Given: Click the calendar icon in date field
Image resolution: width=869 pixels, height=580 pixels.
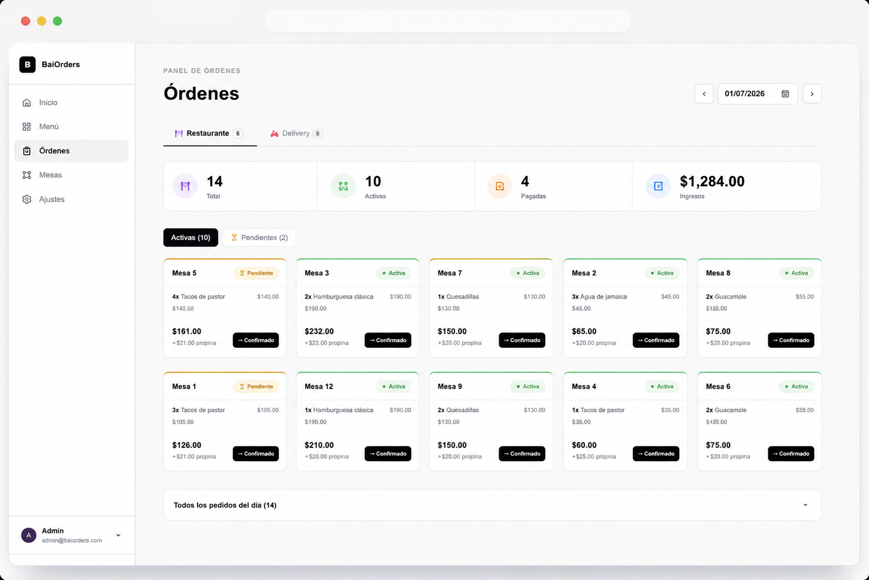Looking at the screenshot, I should (785, 94).
